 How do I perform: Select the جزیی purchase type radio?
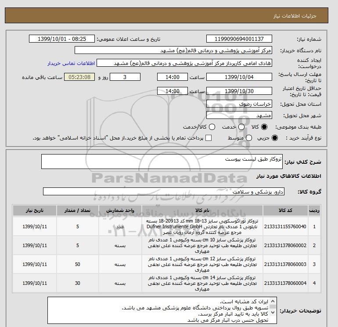click(x=275, y=138)
